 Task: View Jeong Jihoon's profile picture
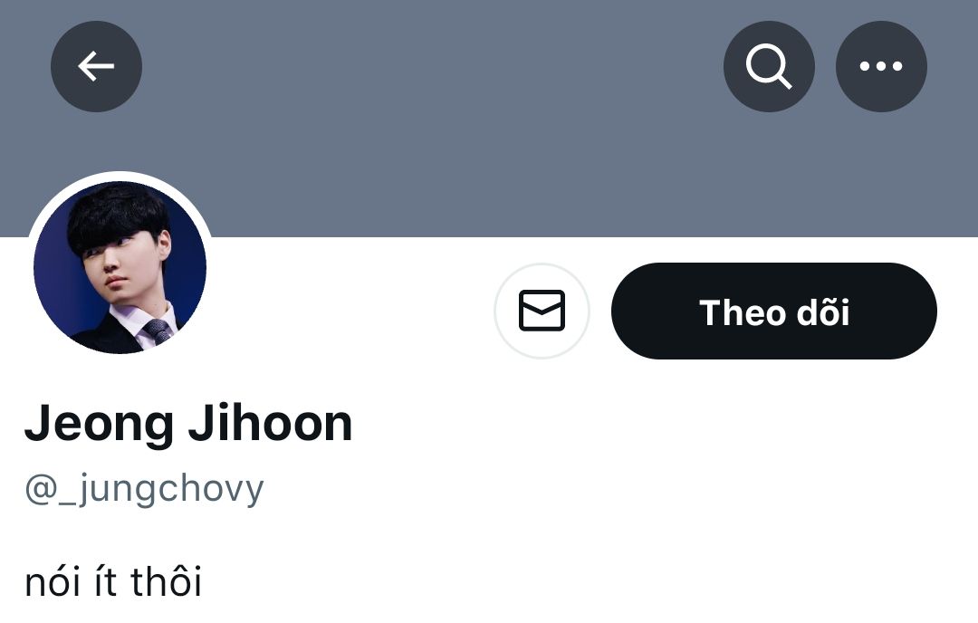click(120, 267)
